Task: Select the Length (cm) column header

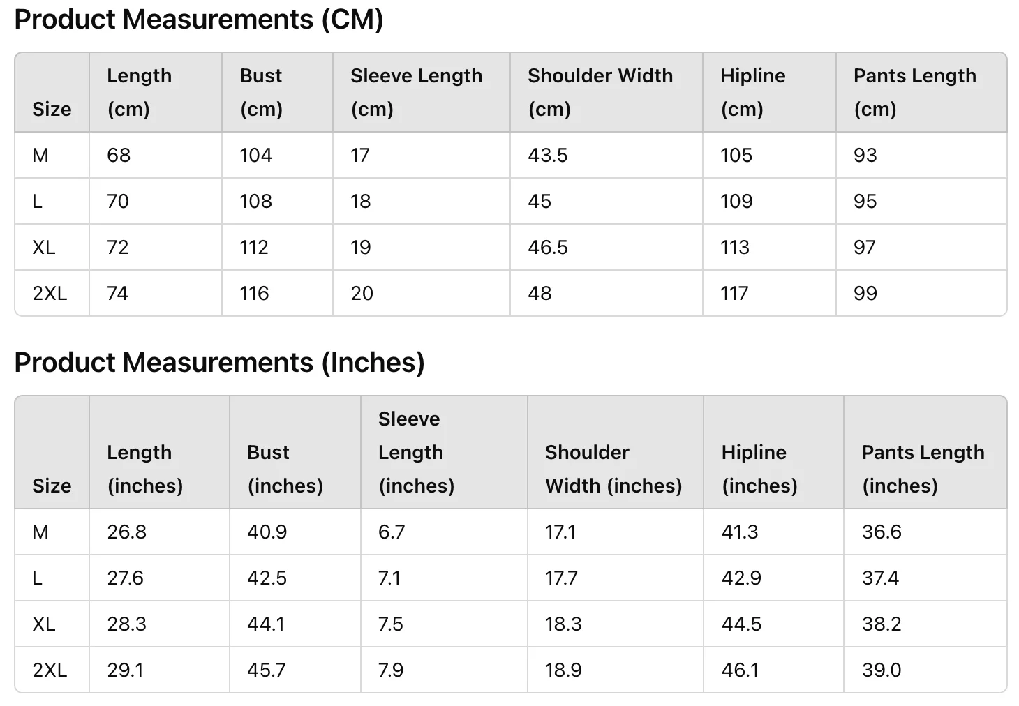Action: [x=156, y=92]
